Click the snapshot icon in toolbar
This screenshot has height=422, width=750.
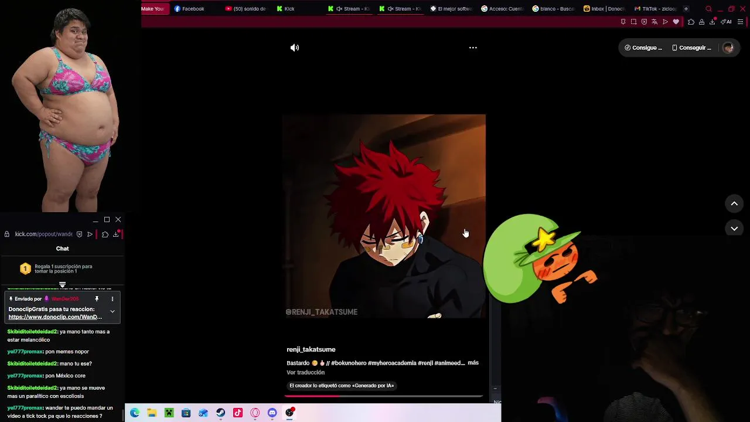[633, 22]
